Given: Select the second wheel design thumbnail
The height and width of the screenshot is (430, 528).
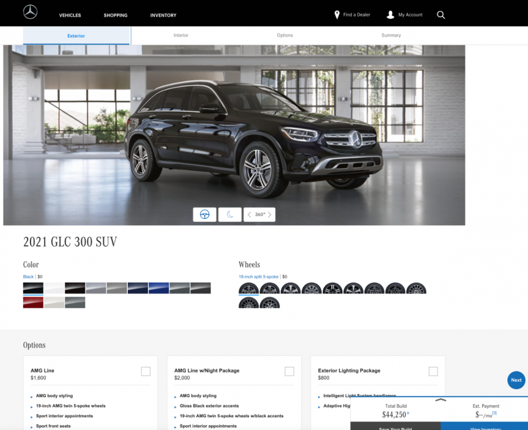Looking at the screenshot, I should [269, 288].
